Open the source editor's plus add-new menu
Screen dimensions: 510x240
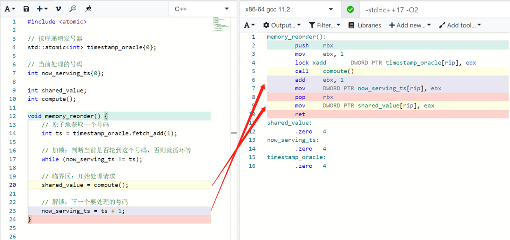(x=42, y=9)
